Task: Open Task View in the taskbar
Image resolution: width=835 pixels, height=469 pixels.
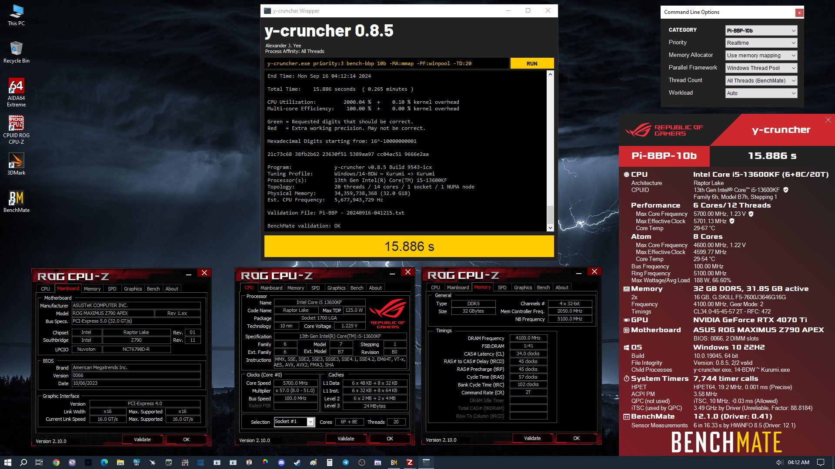Action: click(39, 462)
